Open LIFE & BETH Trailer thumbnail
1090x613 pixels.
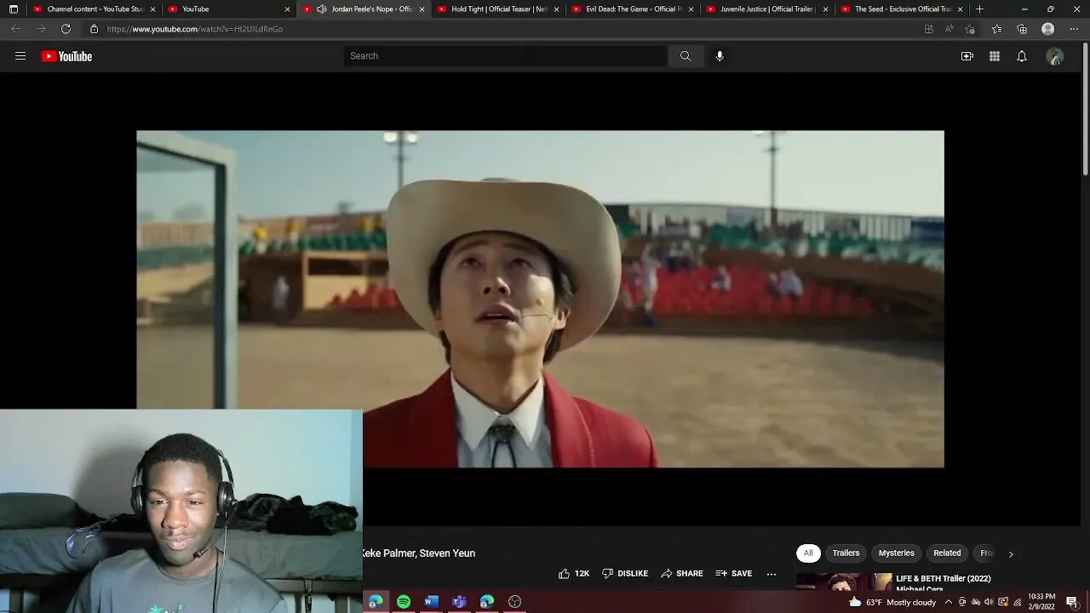(x=843, y=583)
